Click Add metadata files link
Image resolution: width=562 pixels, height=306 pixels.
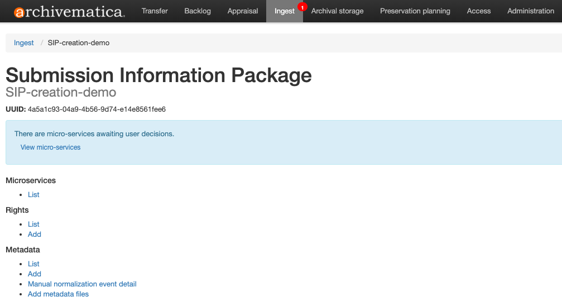point(58,294)
